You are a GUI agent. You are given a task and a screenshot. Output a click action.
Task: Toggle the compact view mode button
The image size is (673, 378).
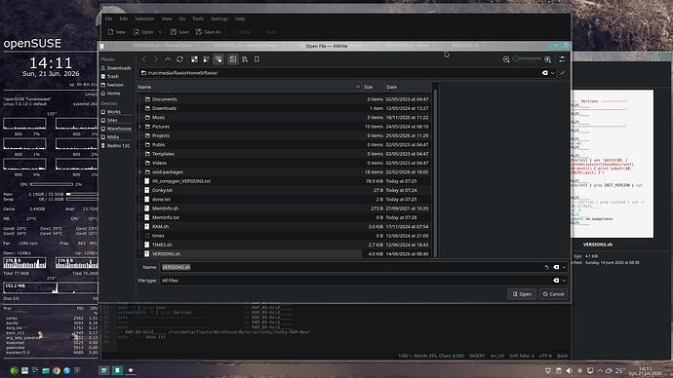coord(206,59)
